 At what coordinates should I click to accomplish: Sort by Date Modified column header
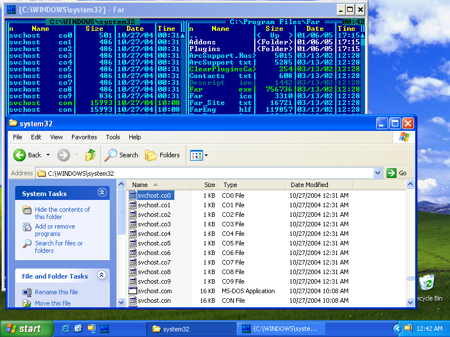319,185
